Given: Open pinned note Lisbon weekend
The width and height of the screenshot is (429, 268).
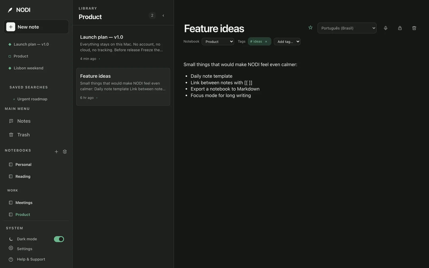Looking at the screenshot, I should (x=28, y=68).
